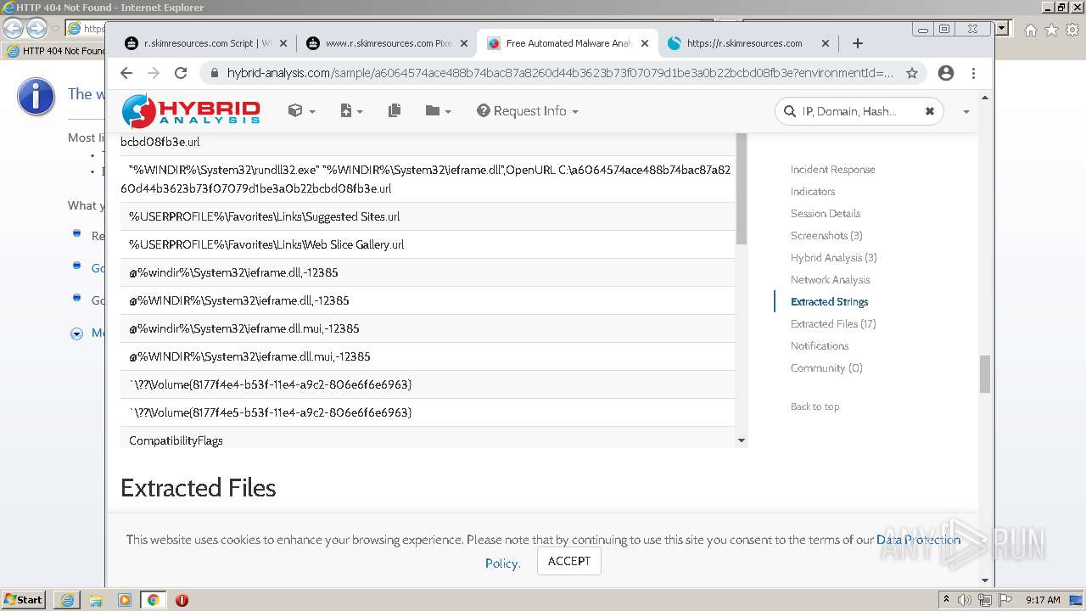This screenshot has height=611, width=1086.
Task: Click the @%windir%\System32\ieframe.dll.mui,-12385 row
Action: (428, 328)
